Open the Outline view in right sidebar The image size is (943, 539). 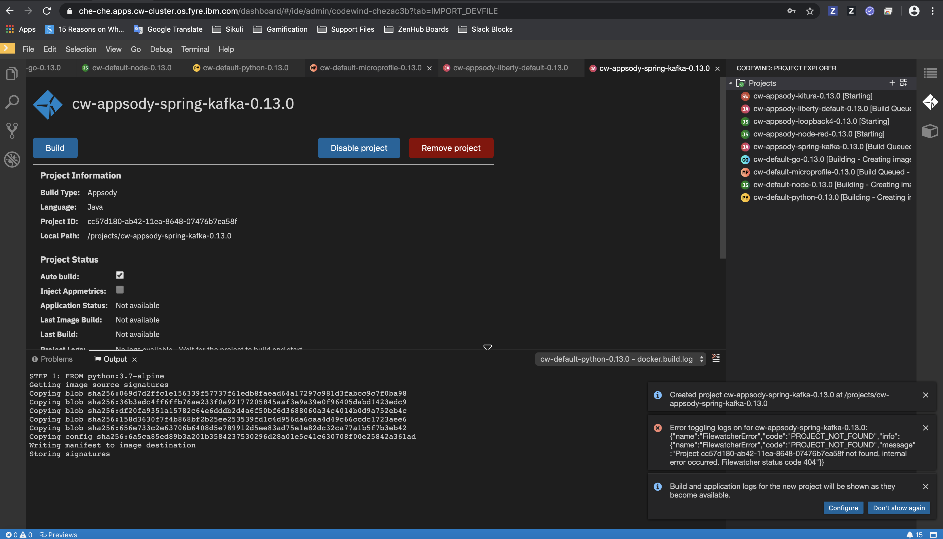coord(930,73)
